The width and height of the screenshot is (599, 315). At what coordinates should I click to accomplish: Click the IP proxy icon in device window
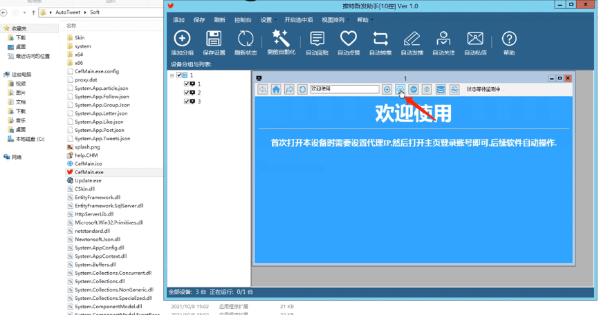[414, 89]
